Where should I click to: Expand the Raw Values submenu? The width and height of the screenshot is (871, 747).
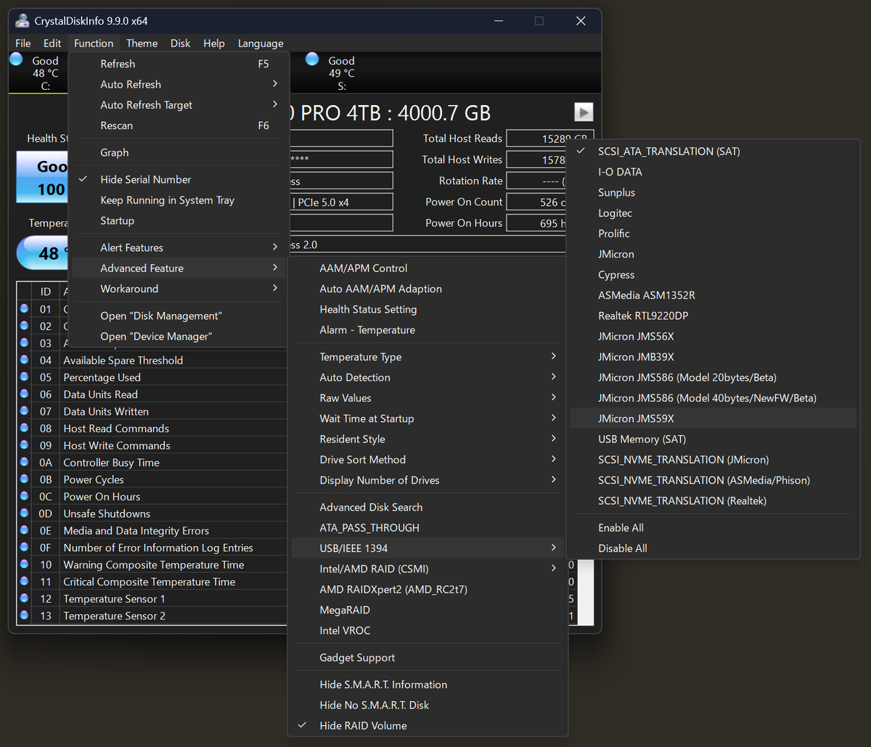tap(428, 397)
